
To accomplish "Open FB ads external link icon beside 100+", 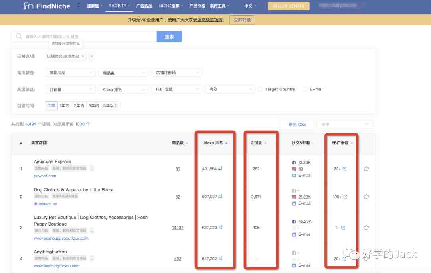I will pyautogui.click(x=345, y=197).
